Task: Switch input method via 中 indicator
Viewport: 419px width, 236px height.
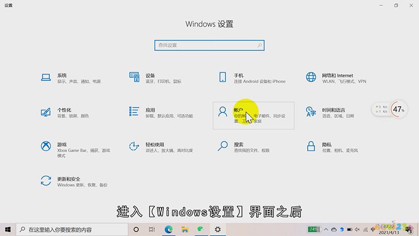Action: pyautogui.click(x=373, y=230)
